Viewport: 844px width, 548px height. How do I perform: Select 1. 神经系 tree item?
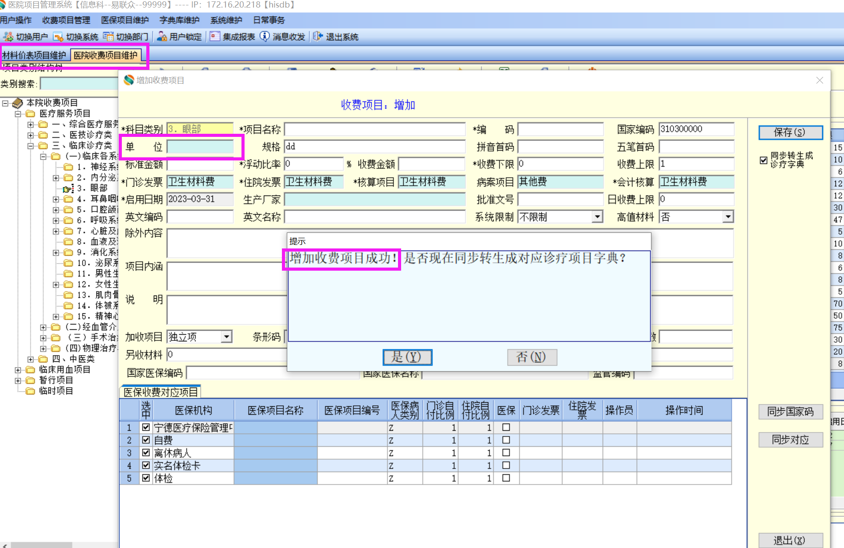[97, 167]
